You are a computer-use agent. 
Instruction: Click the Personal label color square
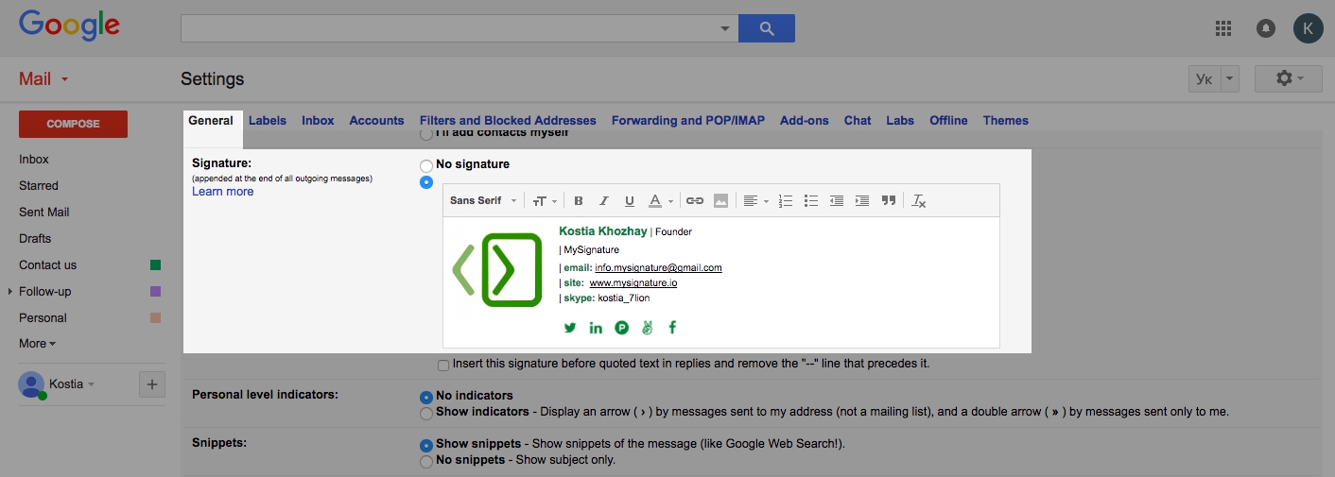156,318
